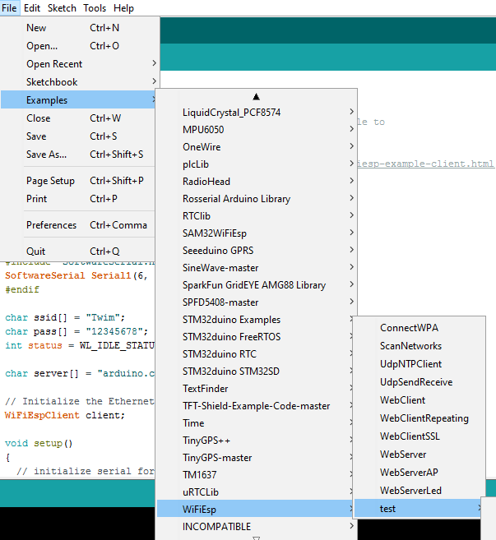Expand the Sketchbook submenu

coord(52,82)
